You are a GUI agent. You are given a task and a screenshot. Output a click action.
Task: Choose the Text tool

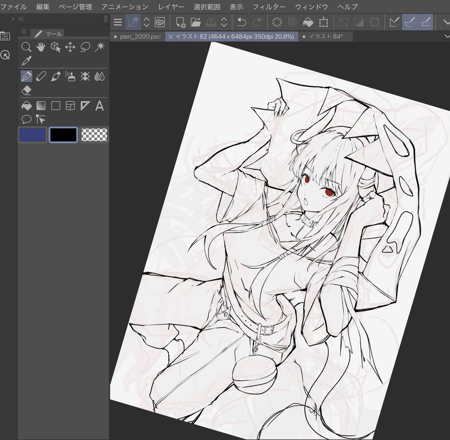(x=99, y=106)
